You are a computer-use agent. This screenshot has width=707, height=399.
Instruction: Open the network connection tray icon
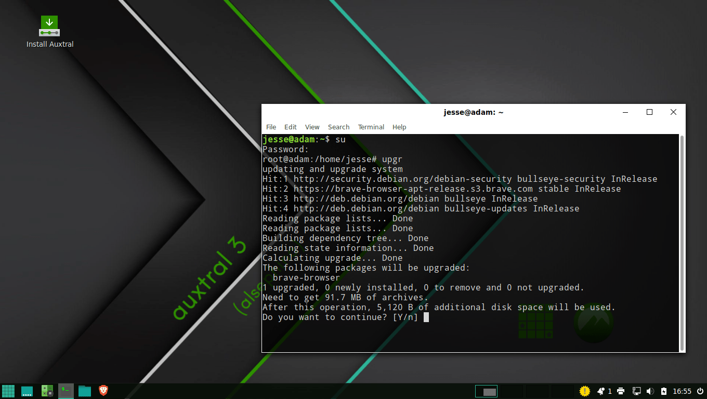pyautogui.click(x=636, y=391)
